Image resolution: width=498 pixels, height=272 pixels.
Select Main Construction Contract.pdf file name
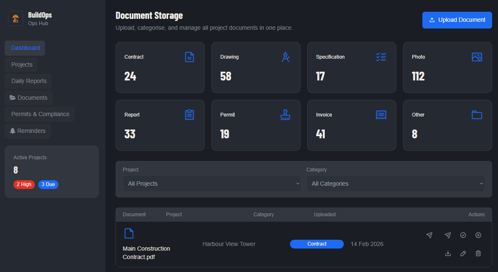[146, 253]
